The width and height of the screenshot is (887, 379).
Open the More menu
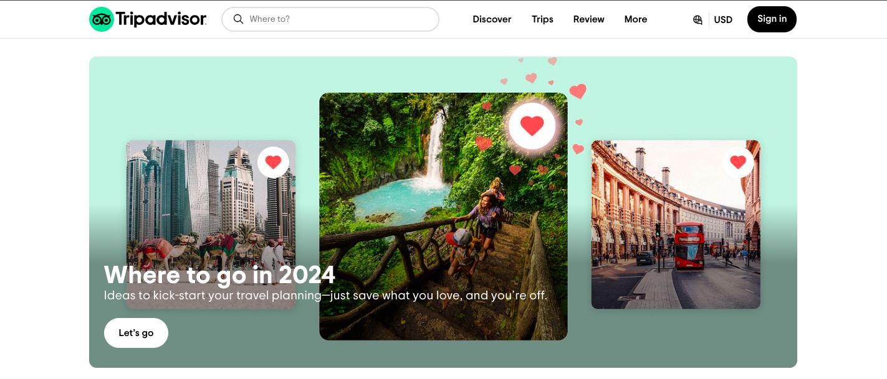636,19
